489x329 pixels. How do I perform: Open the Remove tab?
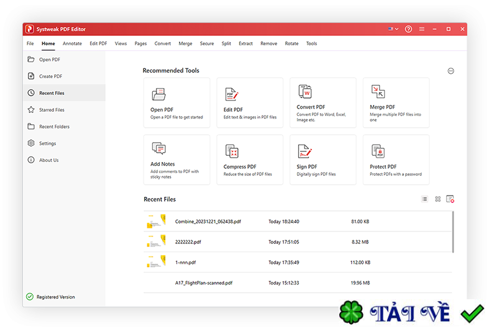(x=269, y=43)
